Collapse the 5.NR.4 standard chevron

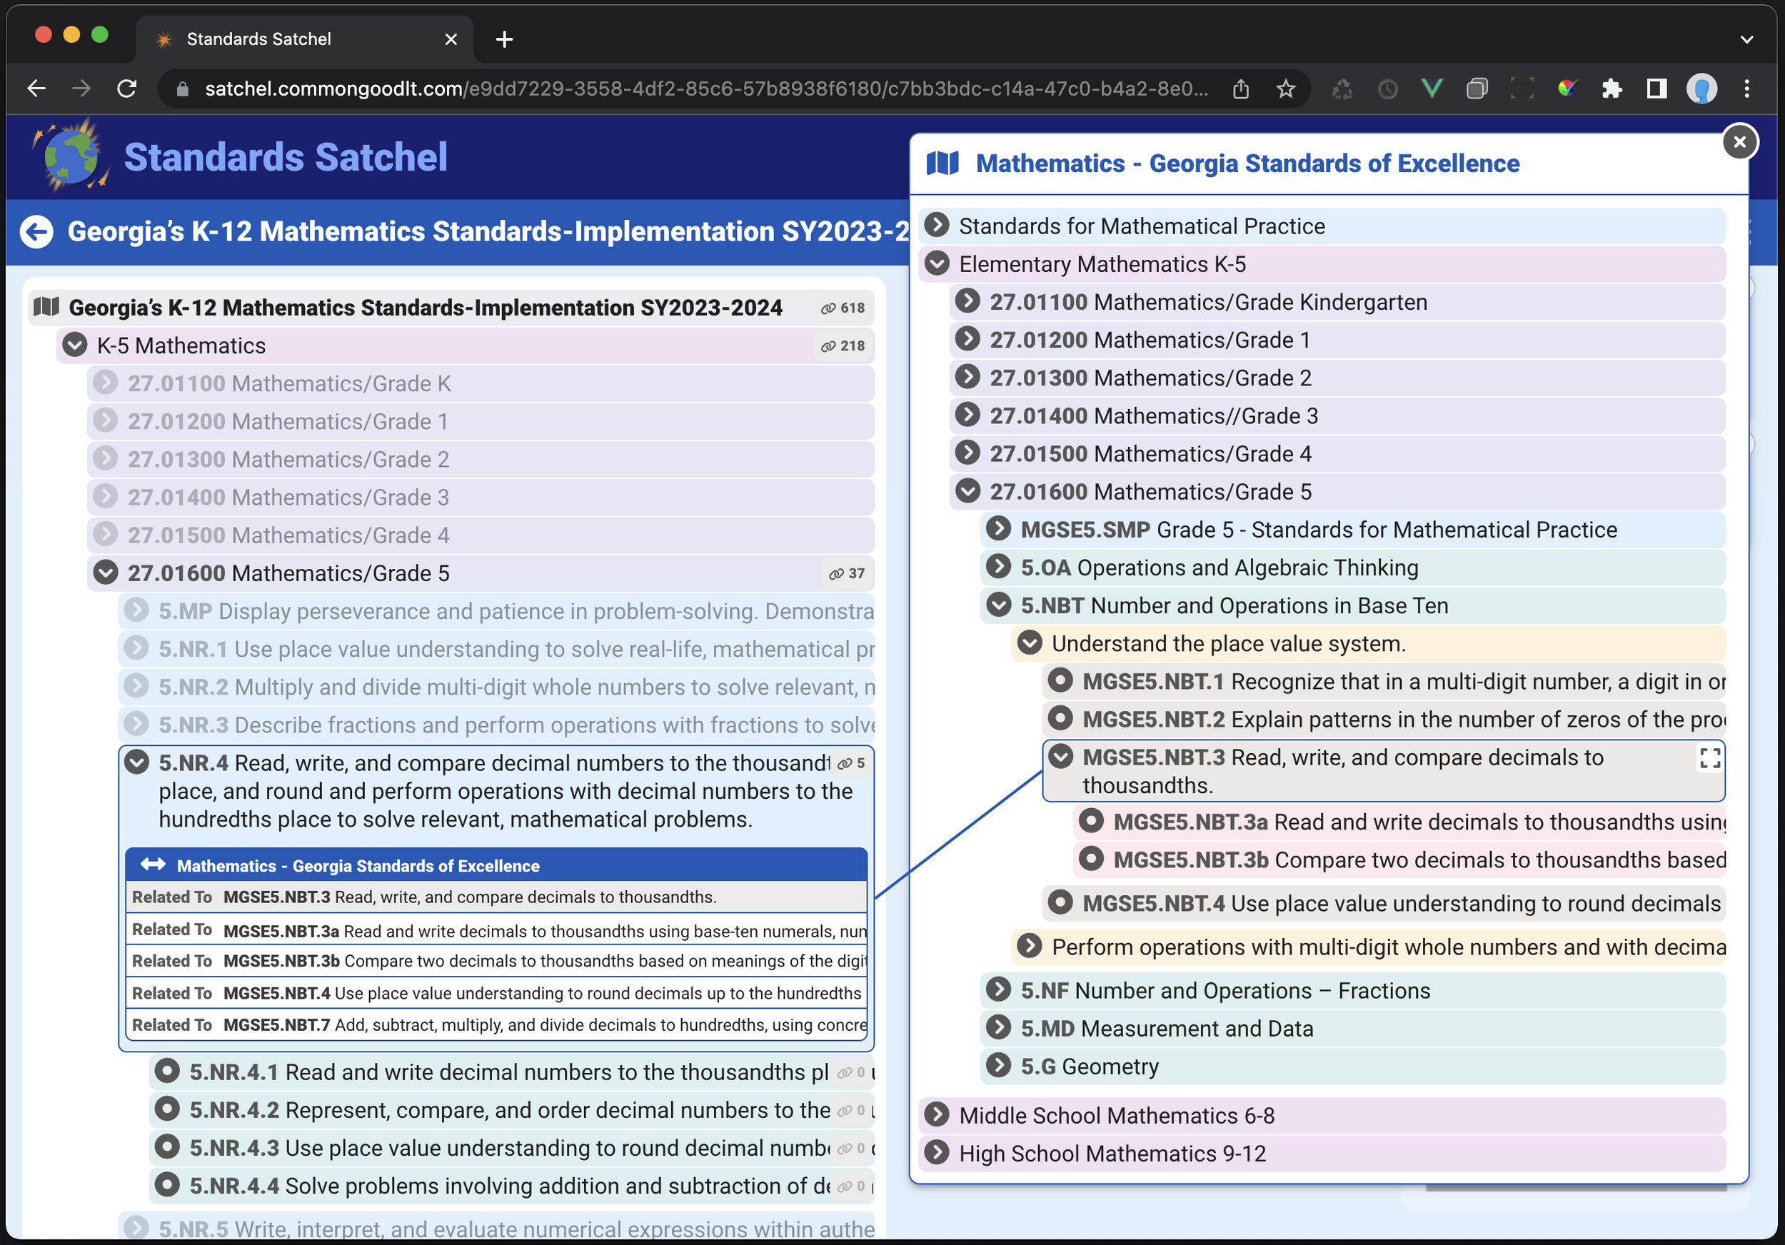137,762
